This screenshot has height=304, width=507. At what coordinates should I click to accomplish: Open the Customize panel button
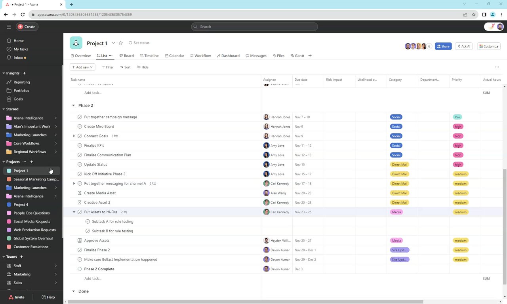(488, 46)
